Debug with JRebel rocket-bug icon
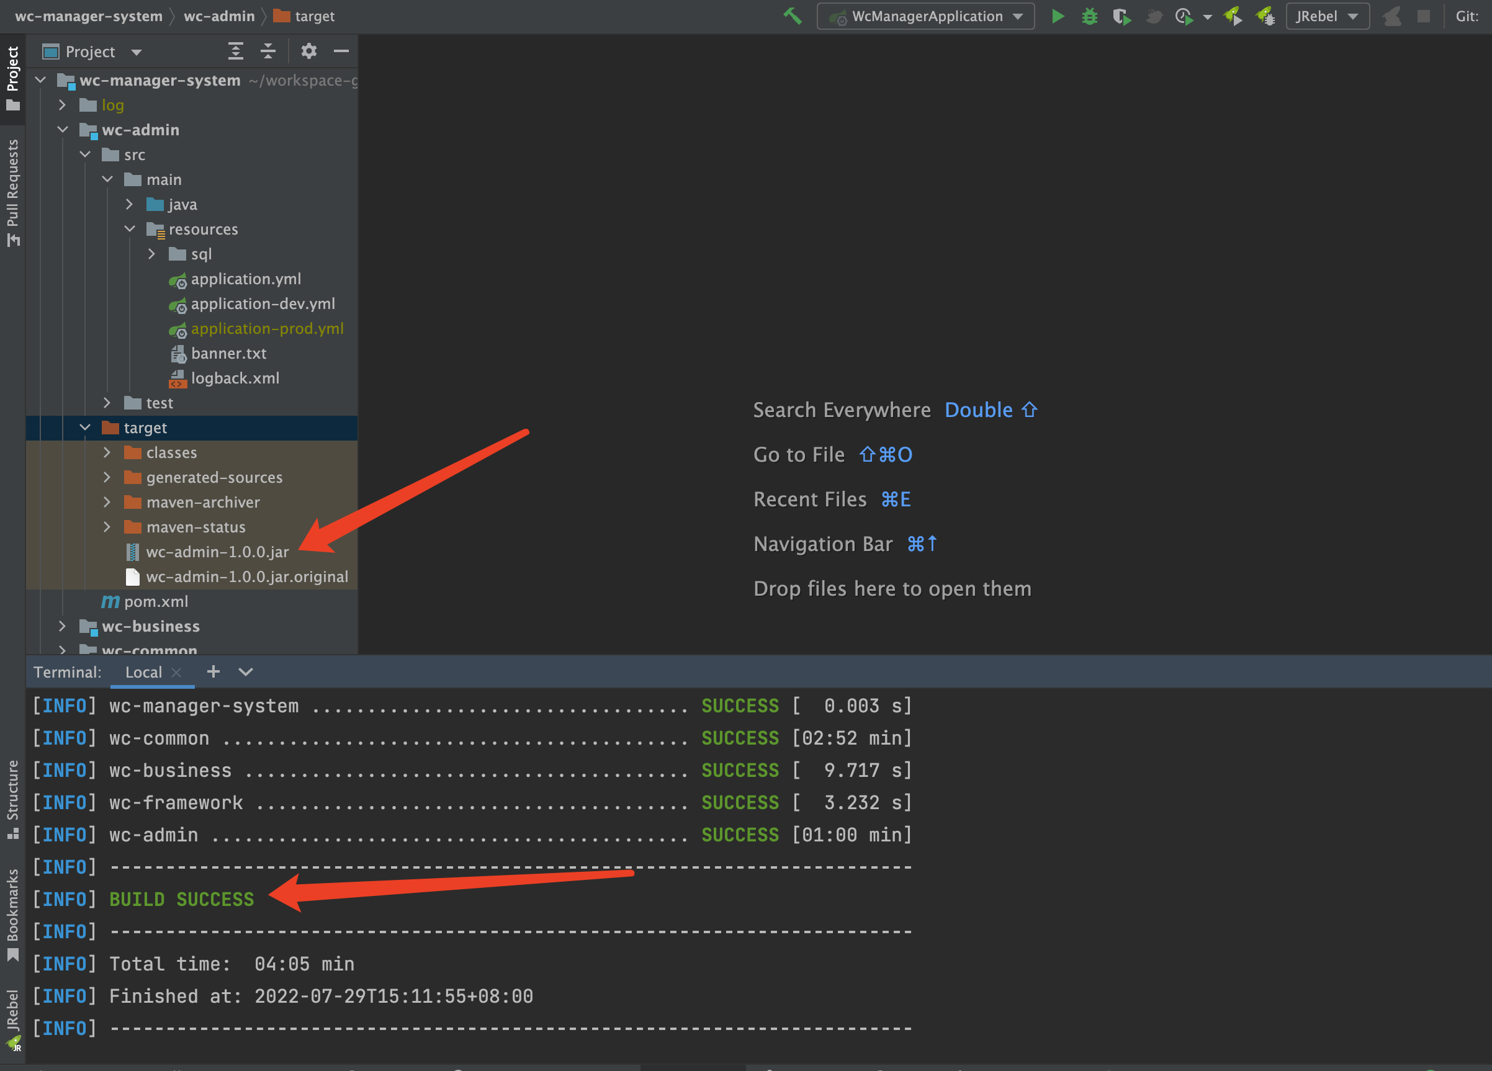 (x=1264, y=16)
